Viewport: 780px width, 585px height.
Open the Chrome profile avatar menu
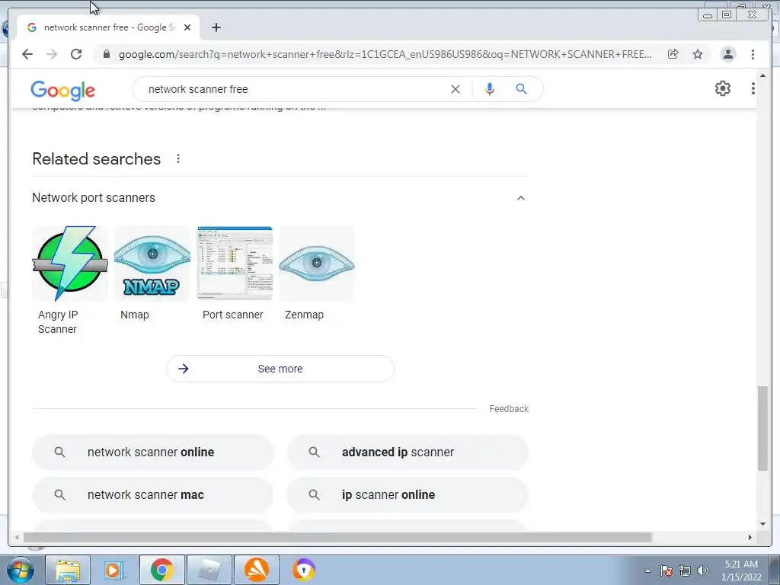coord(727,54)
